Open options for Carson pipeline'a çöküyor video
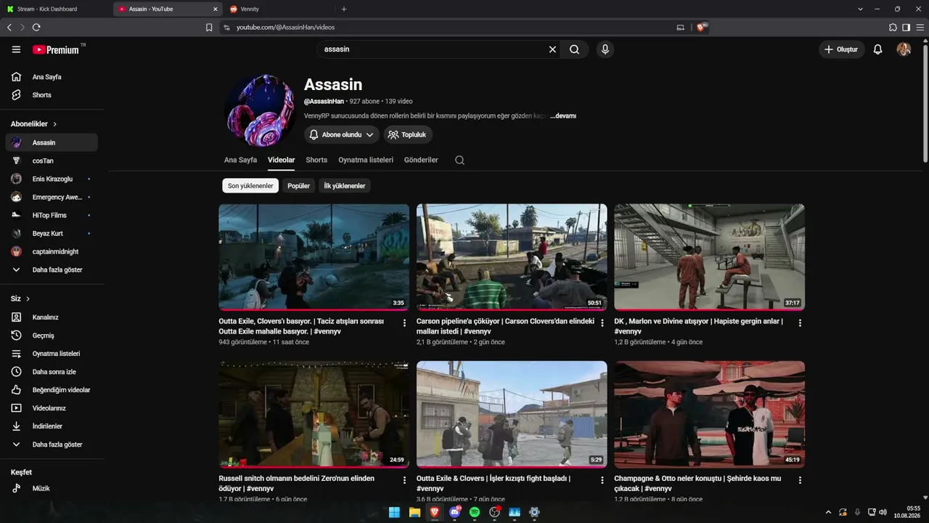Viewport: 929px width, 523px height. click(602, 323)
